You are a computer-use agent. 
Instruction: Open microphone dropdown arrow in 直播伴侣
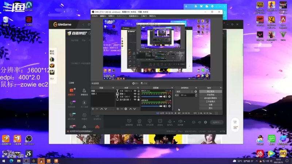[174, 122]
